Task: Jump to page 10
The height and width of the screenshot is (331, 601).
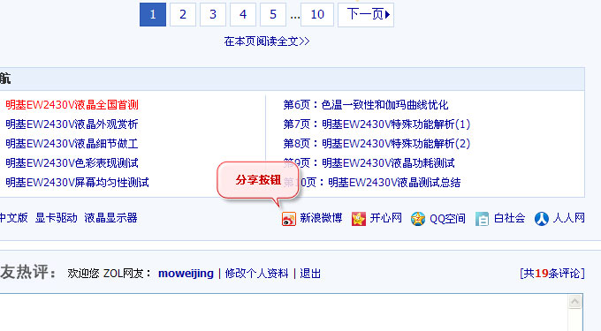Action: pos(317,14)
